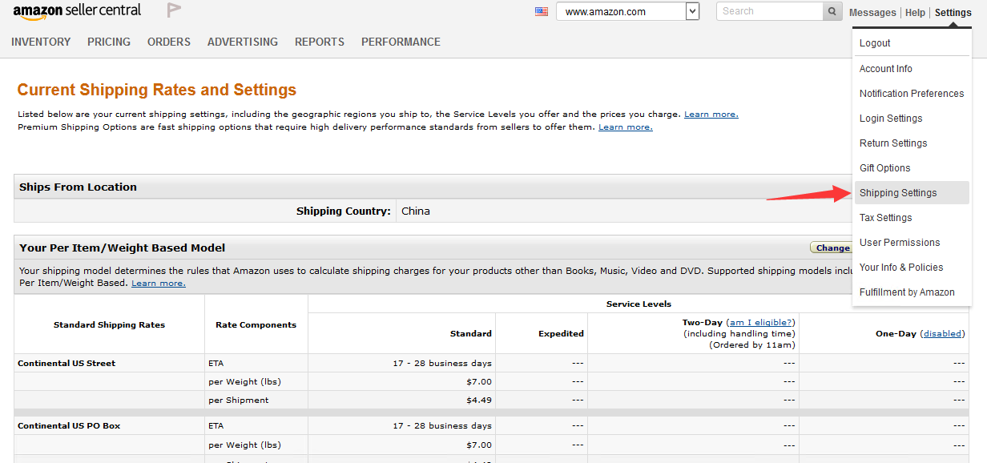Open the www.amazon.com marketplace dropdown
The width and height of the screenshot is (987, 463).
pos(627,11)
